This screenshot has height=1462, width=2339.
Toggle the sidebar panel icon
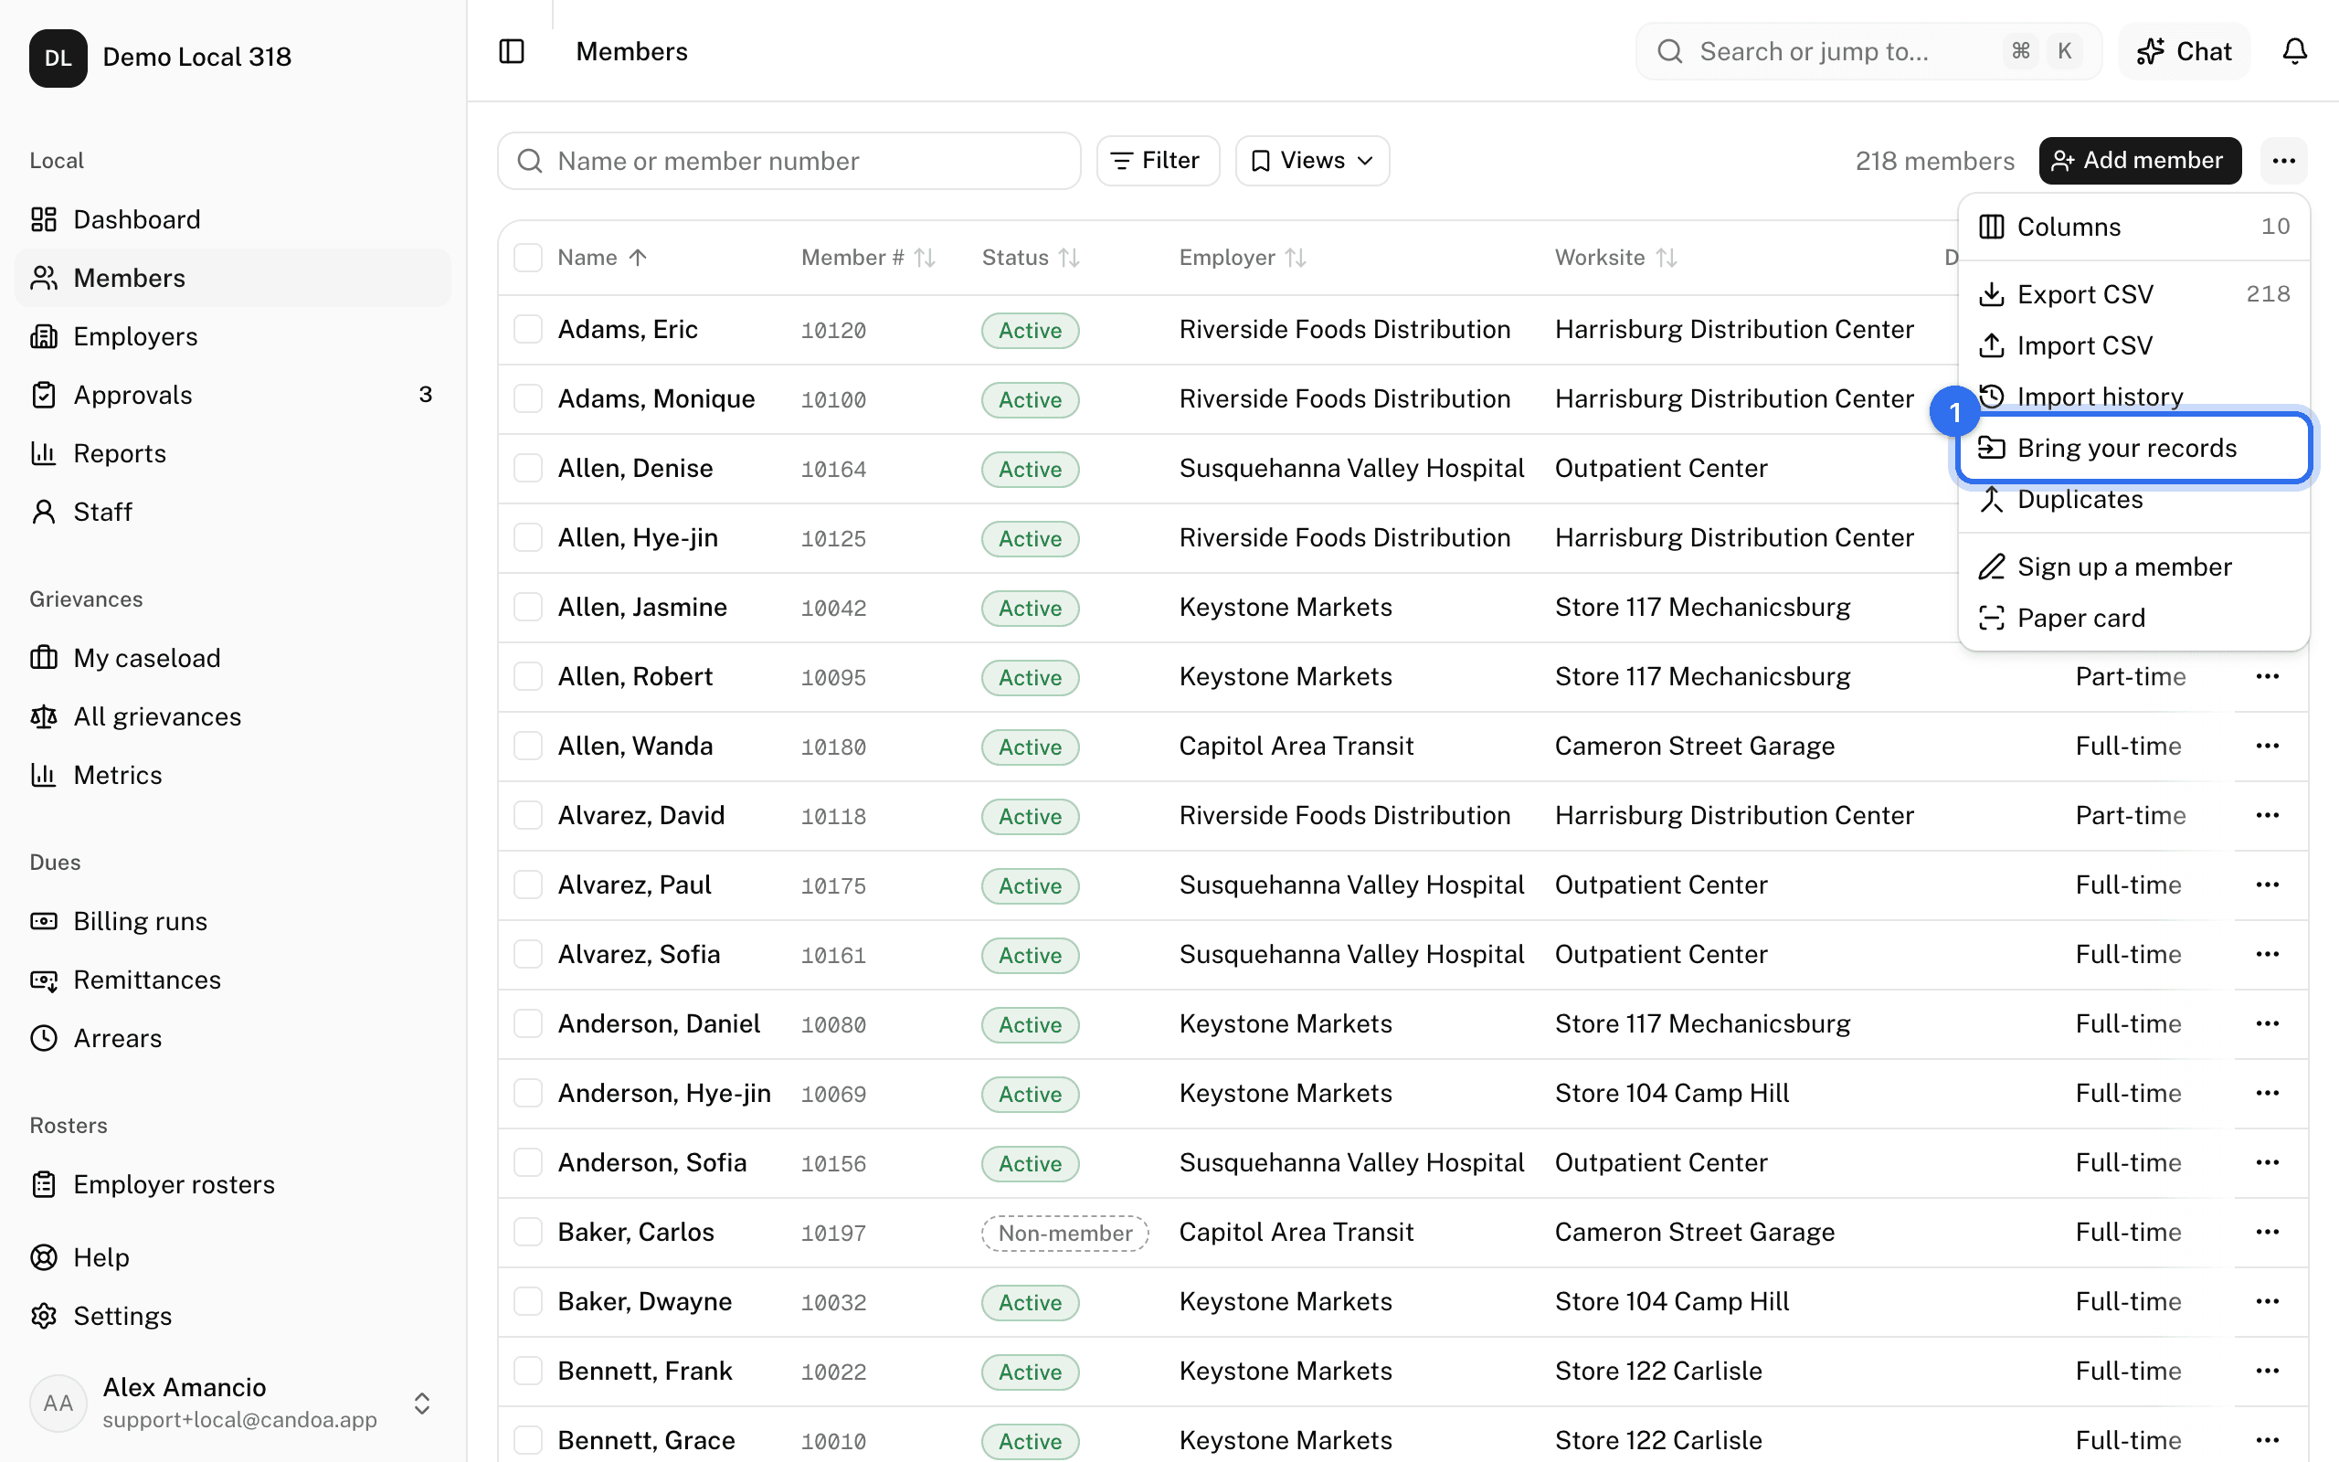point(512,51)
